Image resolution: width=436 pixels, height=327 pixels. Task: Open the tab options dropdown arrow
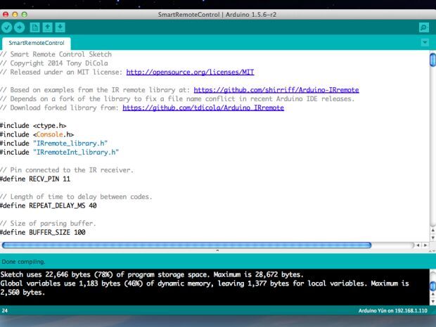coord(425,42)
